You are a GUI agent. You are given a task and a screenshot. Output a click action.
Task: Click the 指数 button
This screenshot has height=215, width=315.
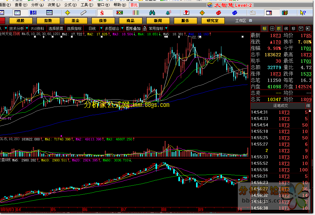click(x=48, y=21)
